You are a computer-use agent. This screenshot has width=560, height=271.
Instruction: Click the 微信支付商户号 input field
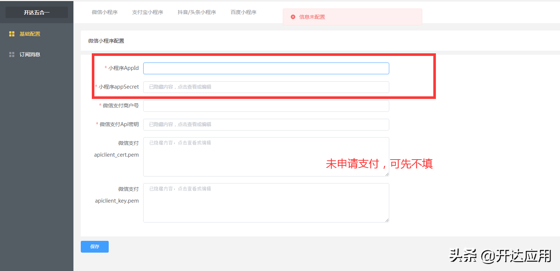point(266,106)
